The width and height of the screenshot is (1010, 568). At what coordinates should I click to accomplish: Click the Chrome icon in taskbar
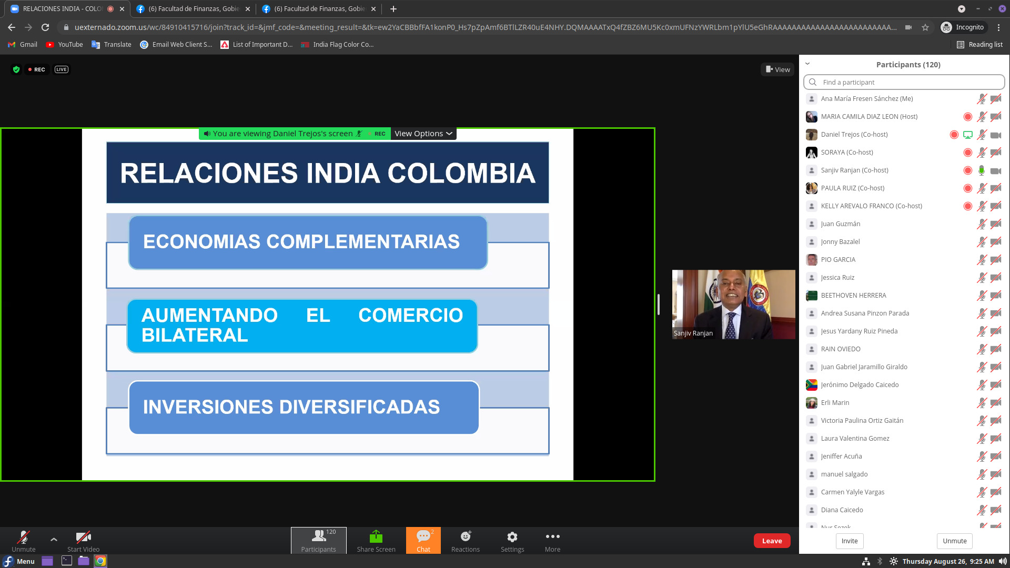(100, 561)
